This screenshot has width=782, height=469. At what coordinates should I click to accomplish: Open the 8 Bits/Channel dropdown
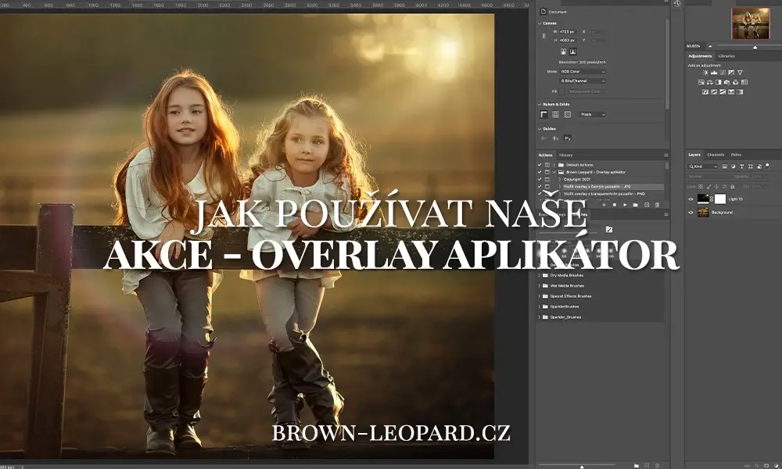pos(583,81)
